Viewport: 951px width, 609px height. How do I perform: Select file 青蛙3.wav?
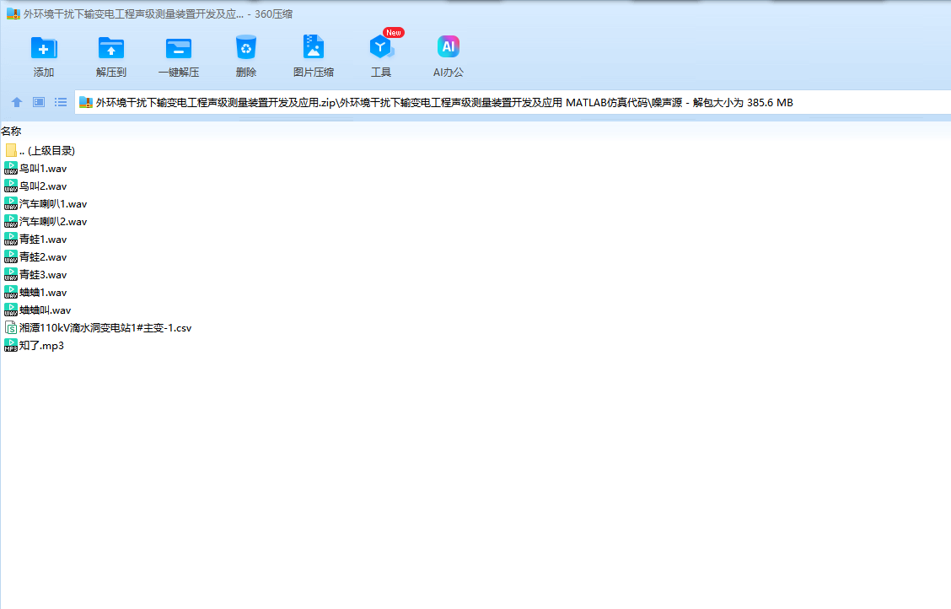35,275
